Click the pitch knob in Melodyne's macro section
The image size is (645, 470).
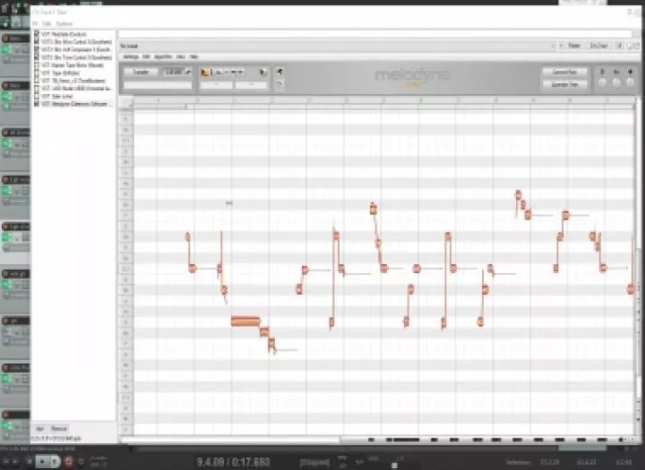click(x=602, y=82)
